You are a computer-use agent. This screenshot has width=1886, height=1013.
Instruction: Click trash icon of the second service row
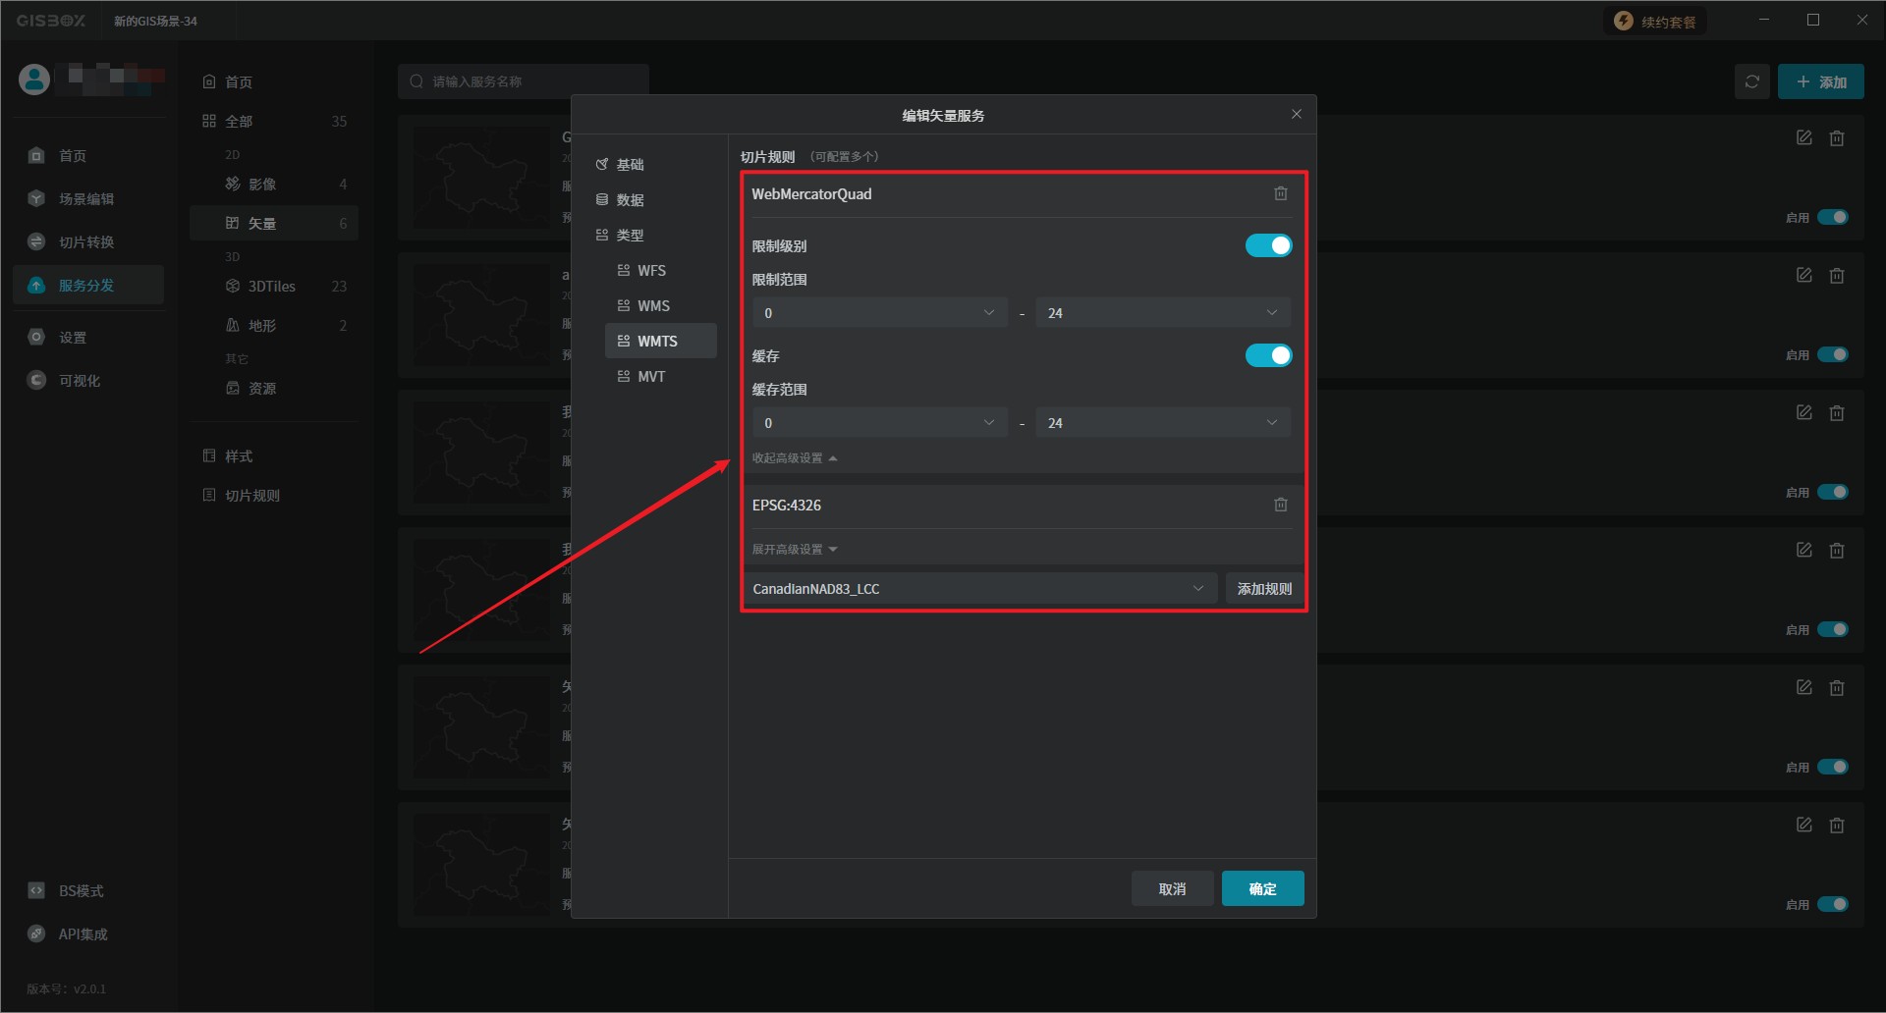(1836, 276)
